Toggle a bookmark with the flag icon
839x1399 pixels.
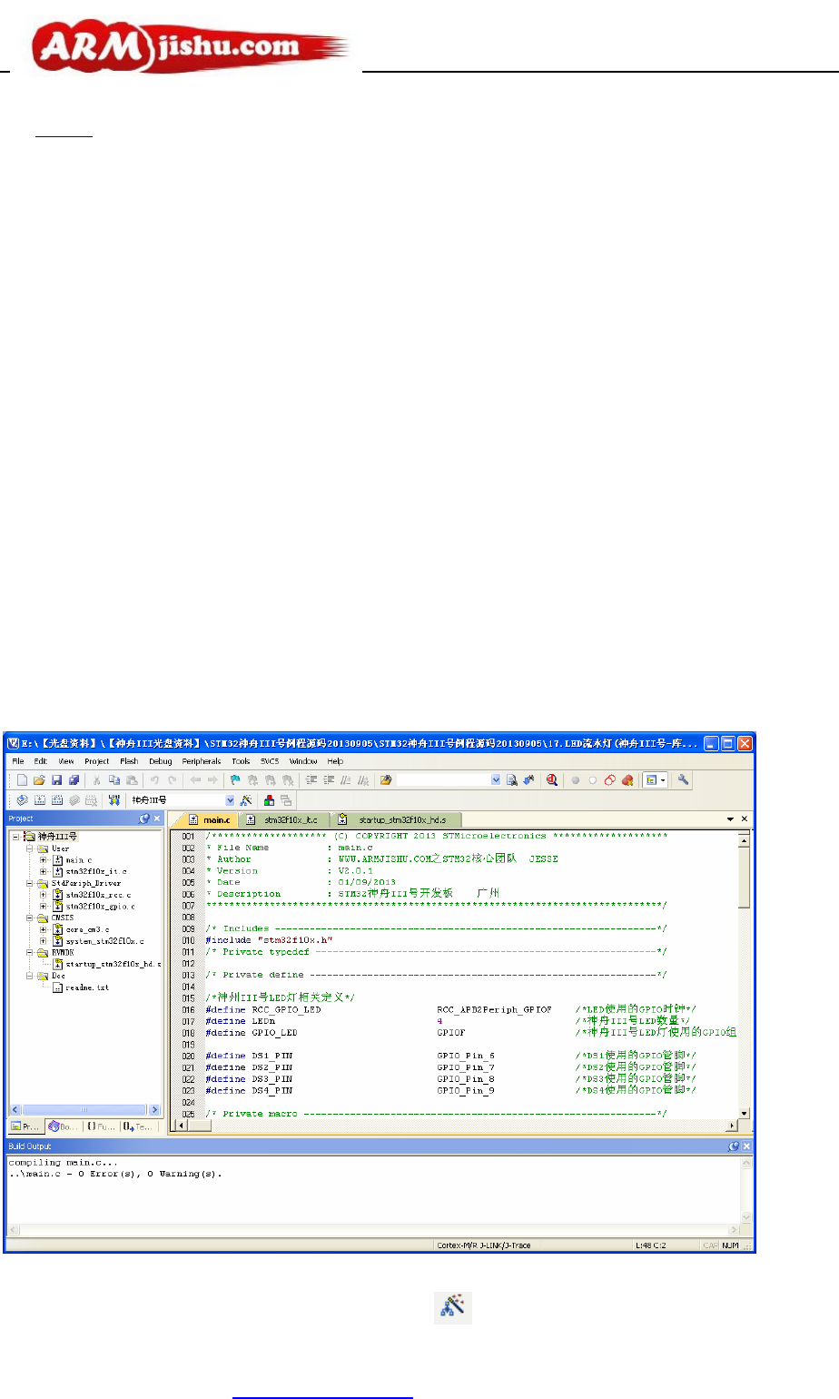(235, 779)
